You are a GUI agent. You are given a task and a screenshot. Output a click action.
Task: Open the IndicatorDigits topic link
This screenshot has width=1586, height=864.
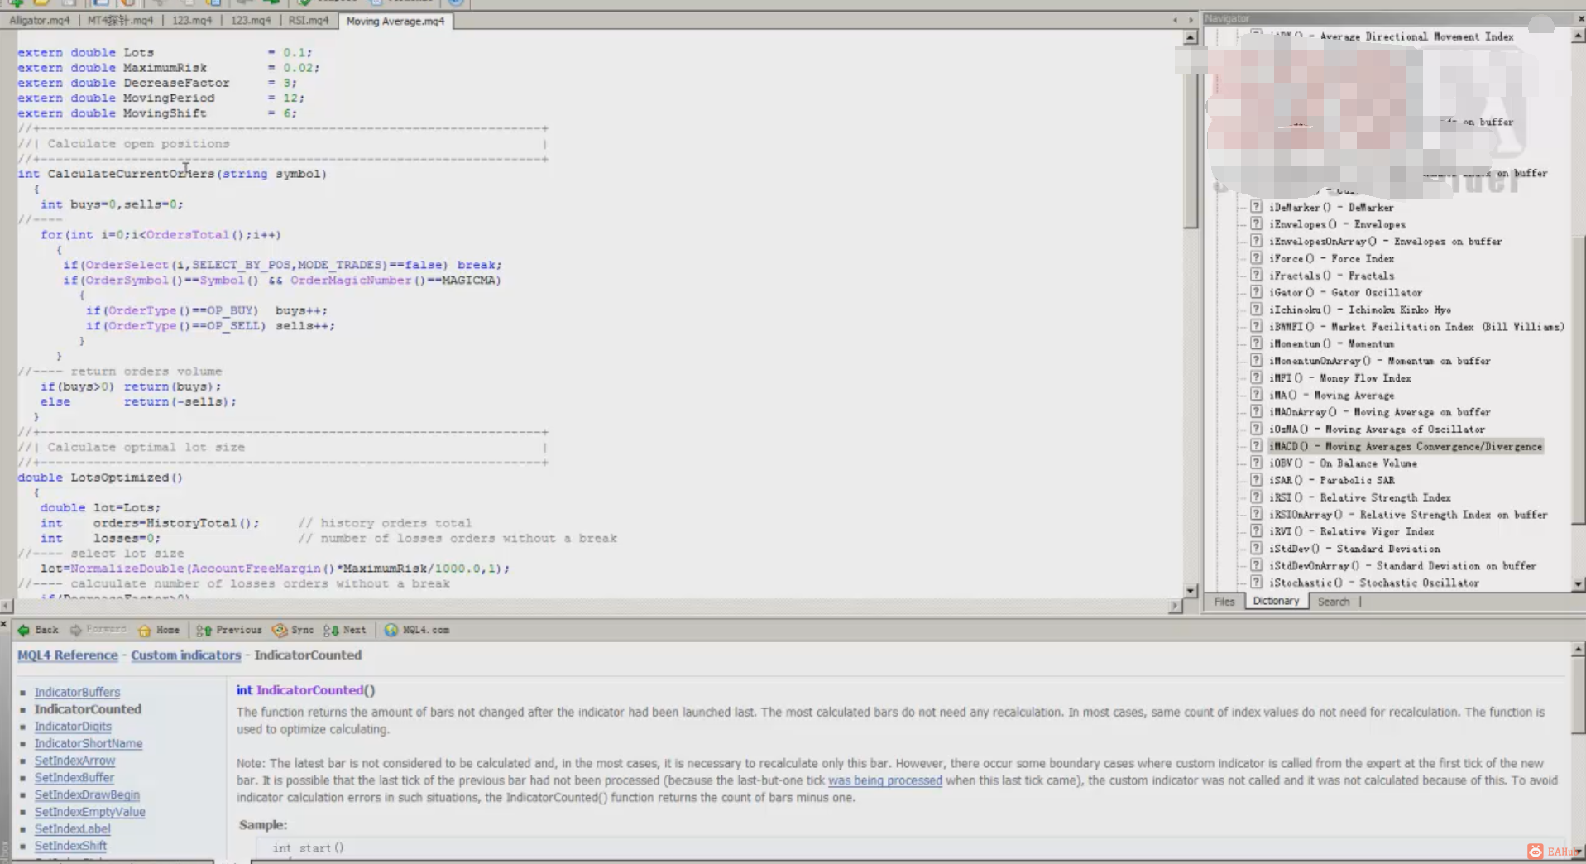pyautogui.click(x=73, y=726)
